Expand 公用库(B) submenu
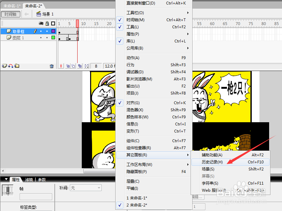282x211 pixels. coord(154,48)
